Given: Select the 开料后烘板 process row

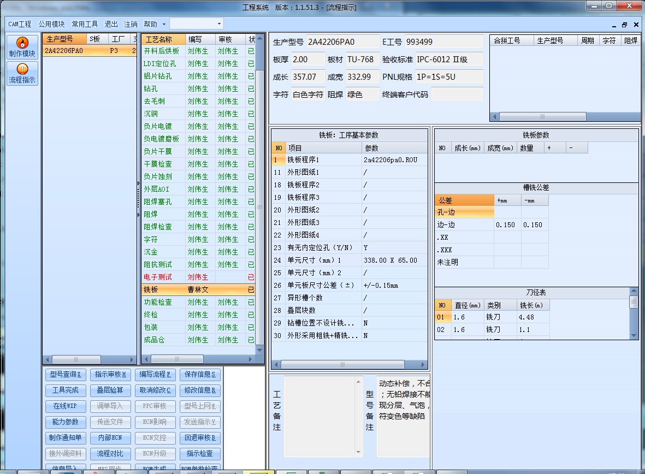Looking at the screenshot, I should pyautogui.click(x=198, y=51).
